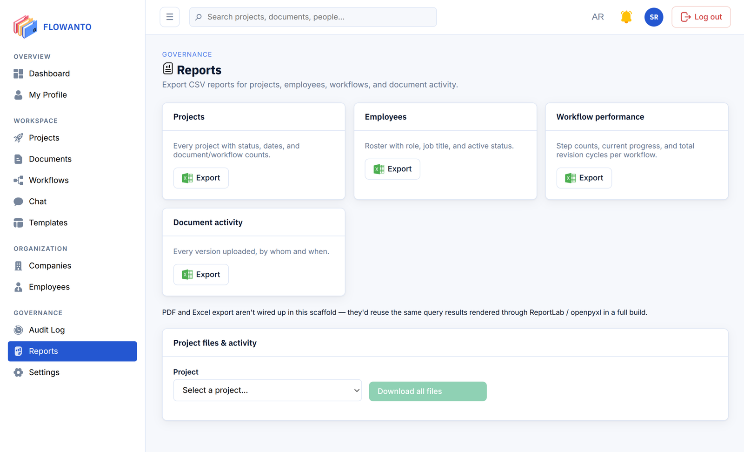Export the Workflow performance report
744x452 pixels.
tap(584, 178)
